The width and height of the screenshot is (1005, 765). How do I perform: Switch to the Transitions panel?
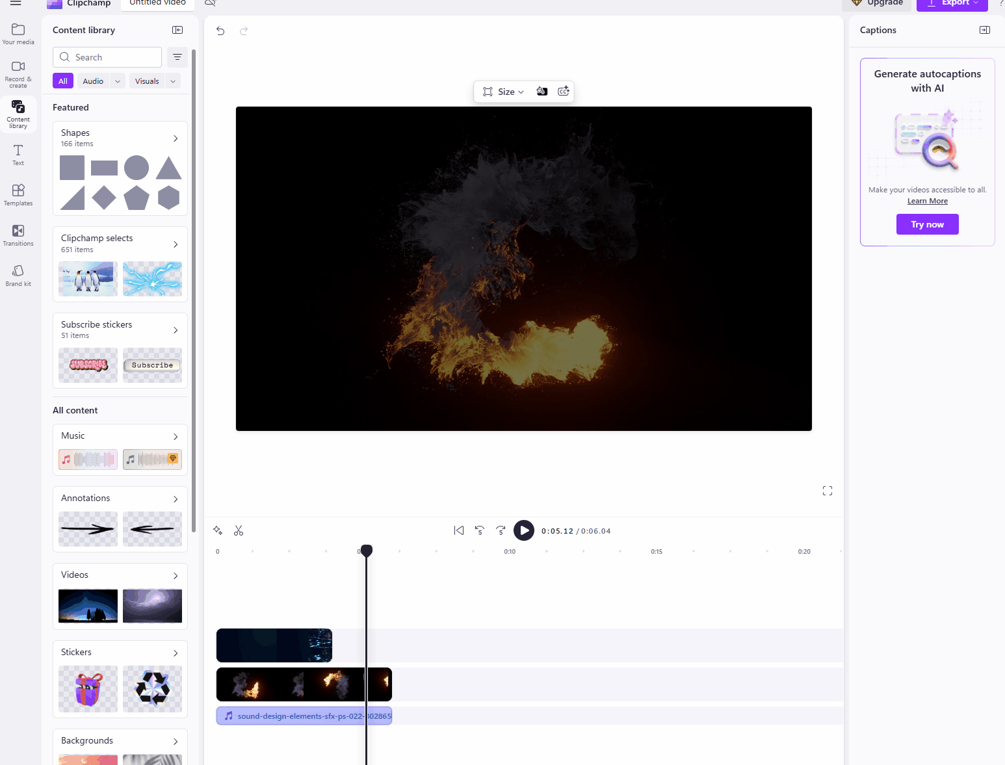[18, 235]
